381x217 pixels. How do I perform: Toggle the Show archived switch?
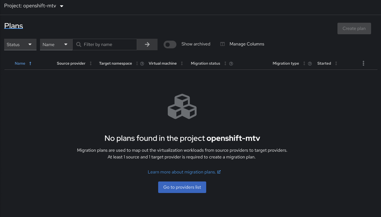(170, 44)
